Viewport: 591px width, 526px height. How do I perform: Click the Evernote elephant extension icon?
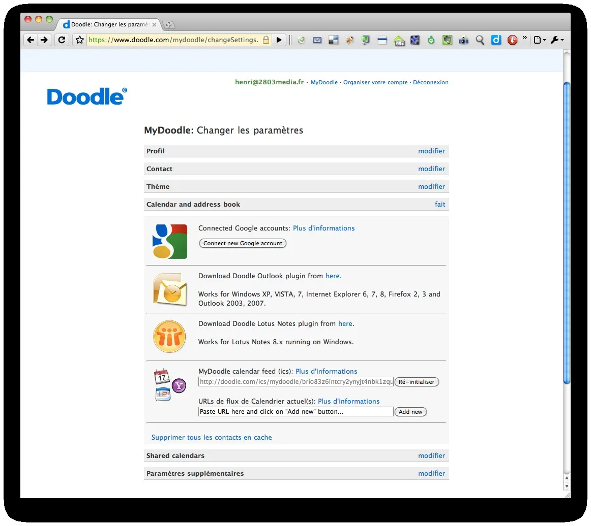point(447,40)
